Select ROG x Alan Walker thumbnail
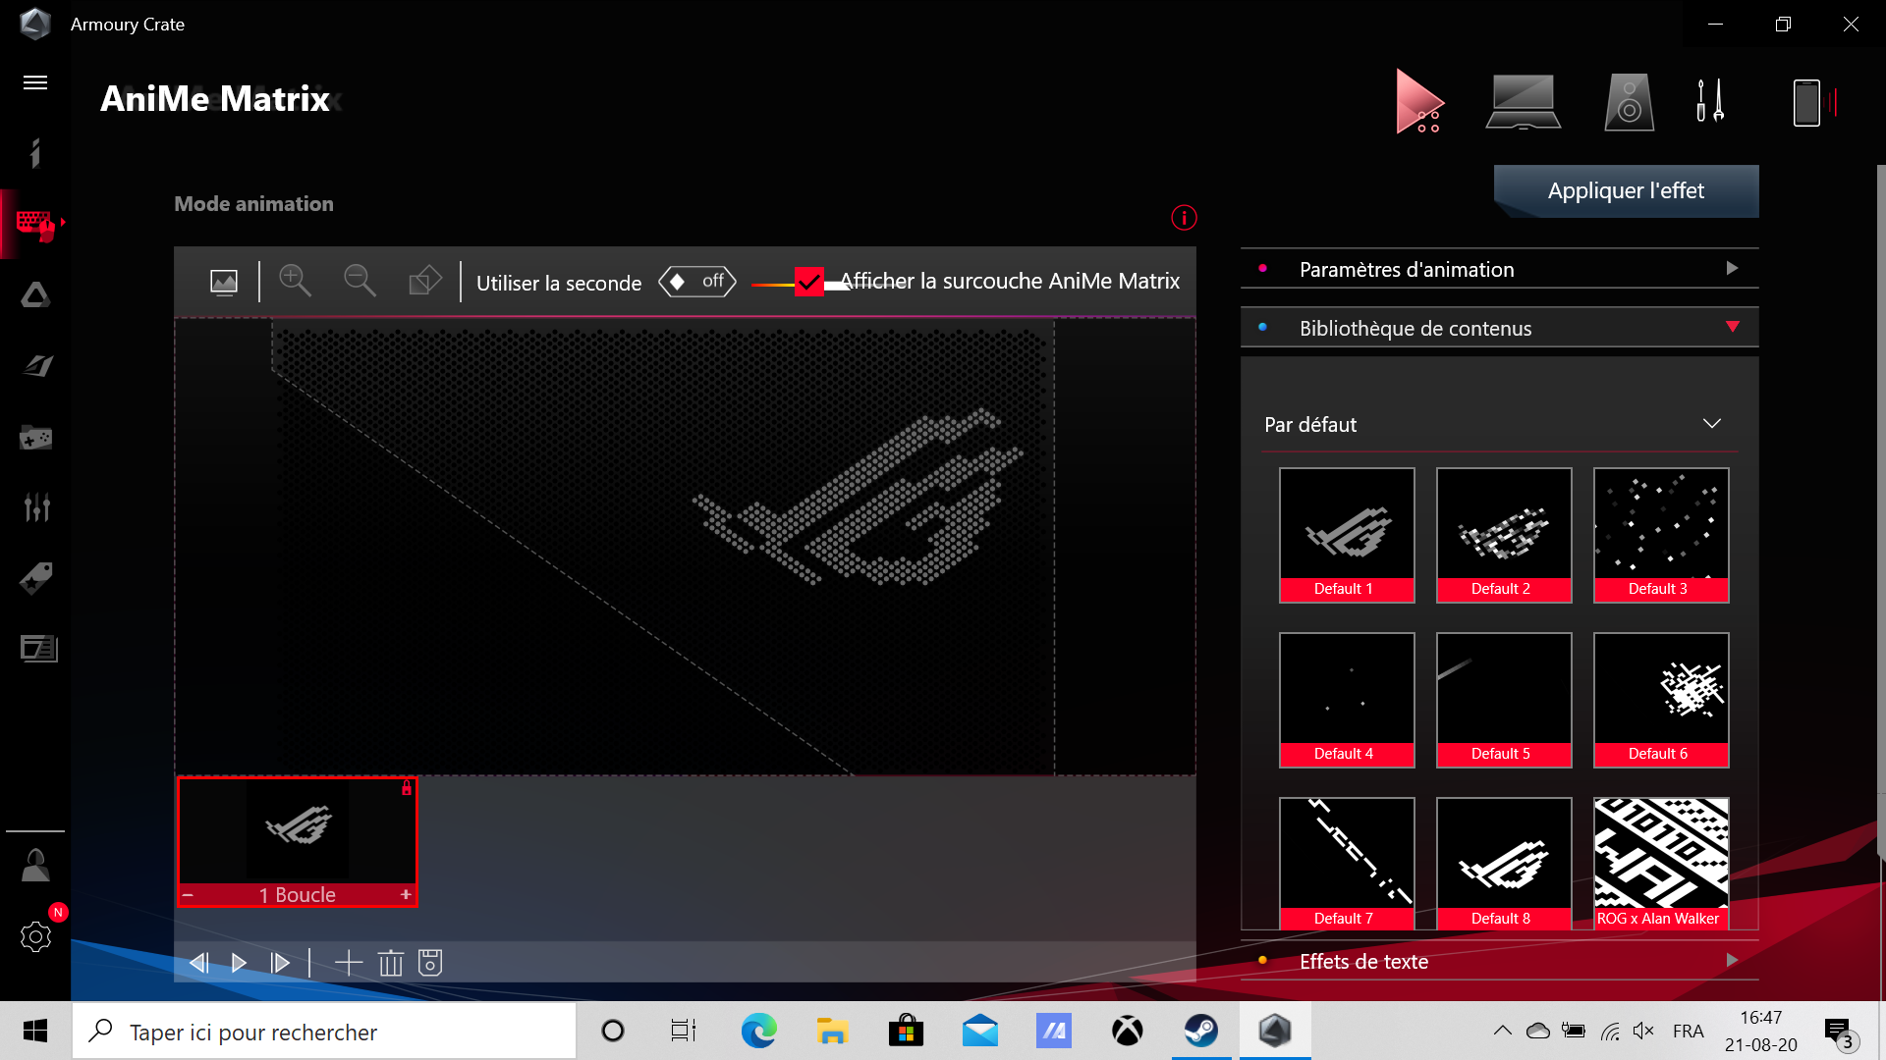 pyautogui.click(x=1661, y=864)
